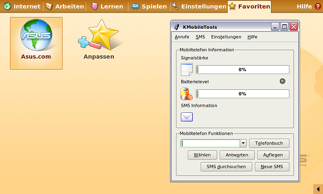Open the Anrufe menu
The image size is (323, 194).
182,37
